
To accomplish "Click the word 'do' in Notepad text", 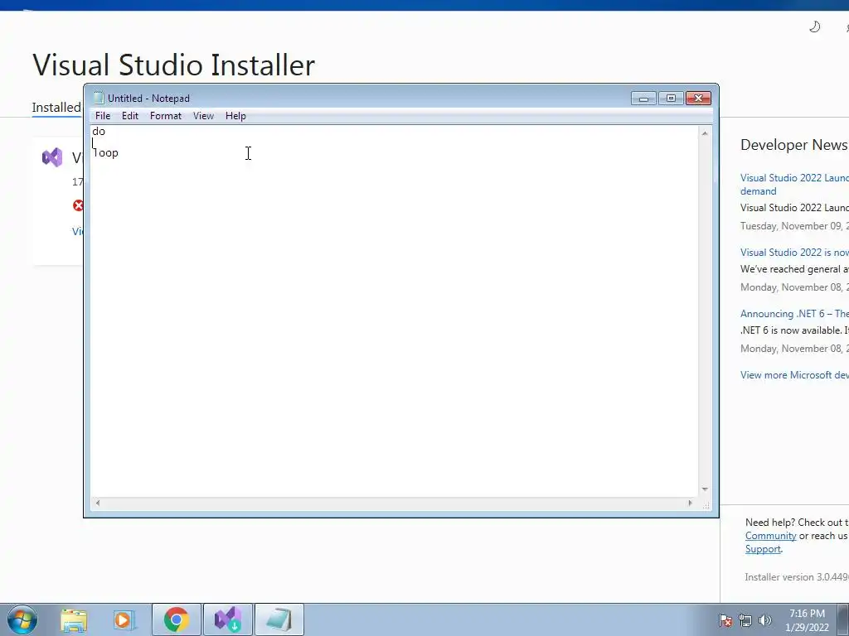I will tap(99, 132).
